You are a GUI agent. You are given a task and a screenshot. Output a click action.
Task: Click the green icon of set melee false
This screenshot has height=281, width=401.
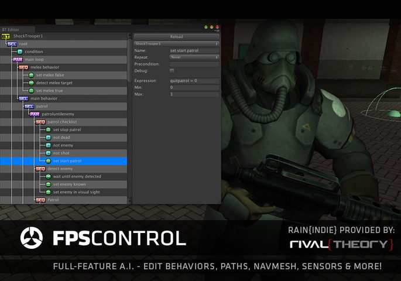(x=31, y=75)
